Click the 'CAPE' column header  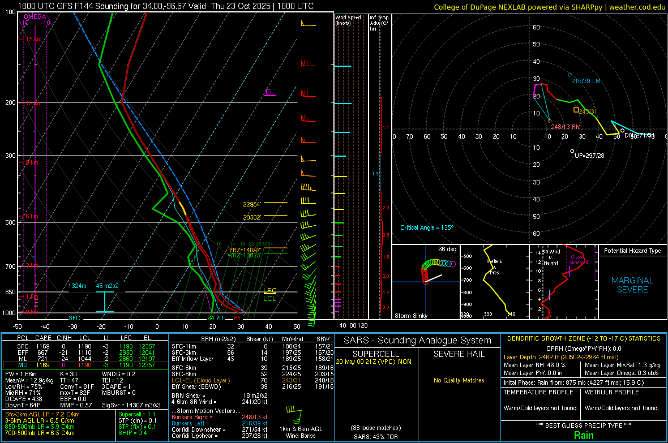point(43,338)
